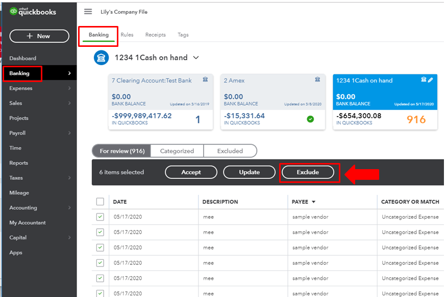The height and width of the screenshot is (297, 447).
Task: Expand the Sales sidebar submenu arrow
Action: pyautogui.click(x=69, y=103)
